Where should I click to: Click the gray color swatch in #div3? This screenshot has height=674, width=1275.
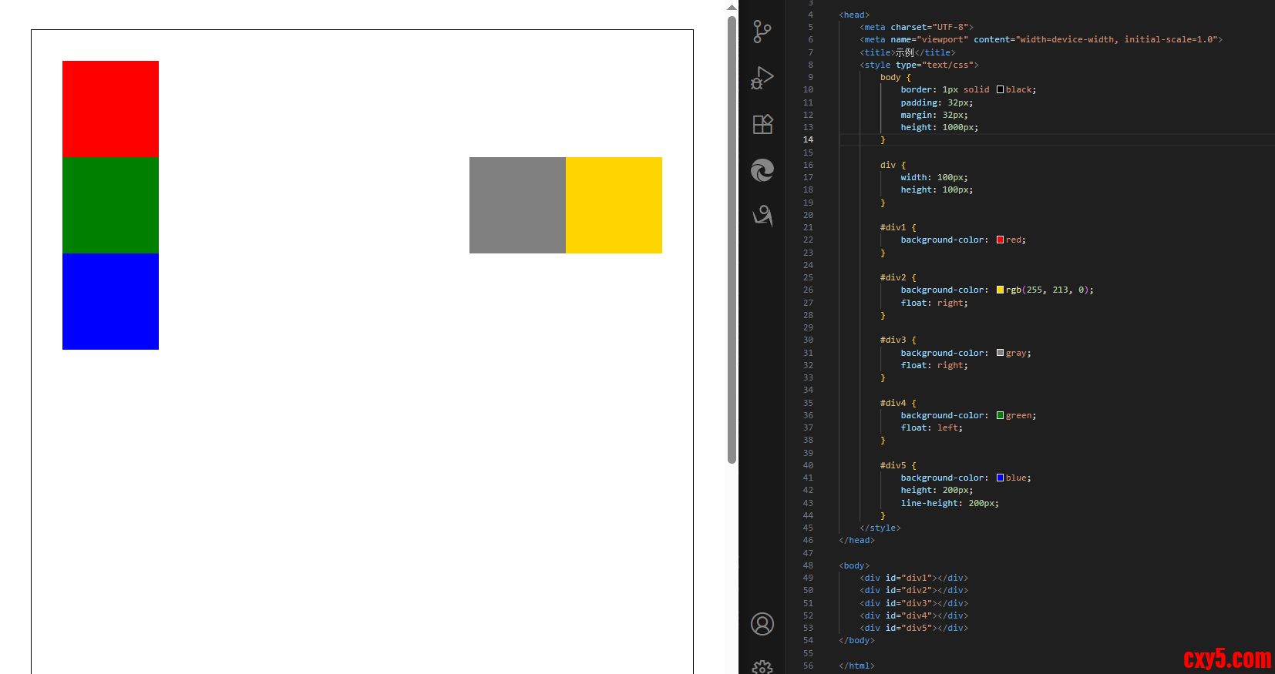pyautogui.click(x=1000, y=353)
